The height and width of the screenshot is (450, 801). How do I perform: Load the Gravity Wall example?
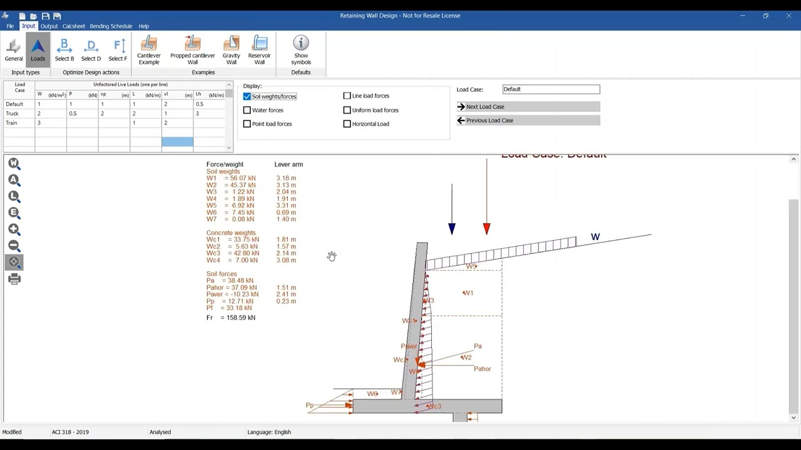coord(232,50)
